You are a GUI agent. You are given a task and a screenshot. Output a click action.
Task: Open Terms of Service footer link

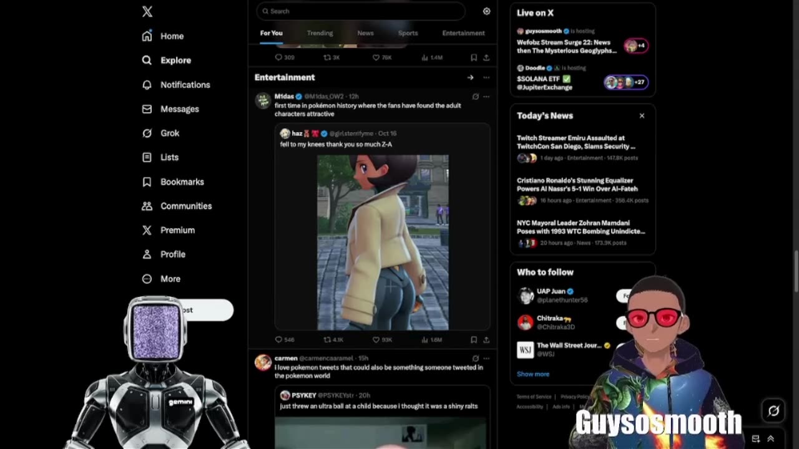[x=534, y=397]
